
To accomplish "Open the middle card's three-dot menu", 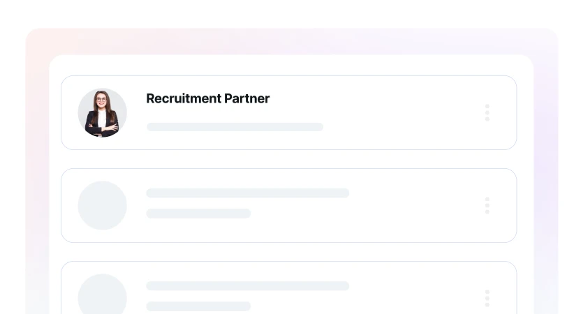I will 487,206.
